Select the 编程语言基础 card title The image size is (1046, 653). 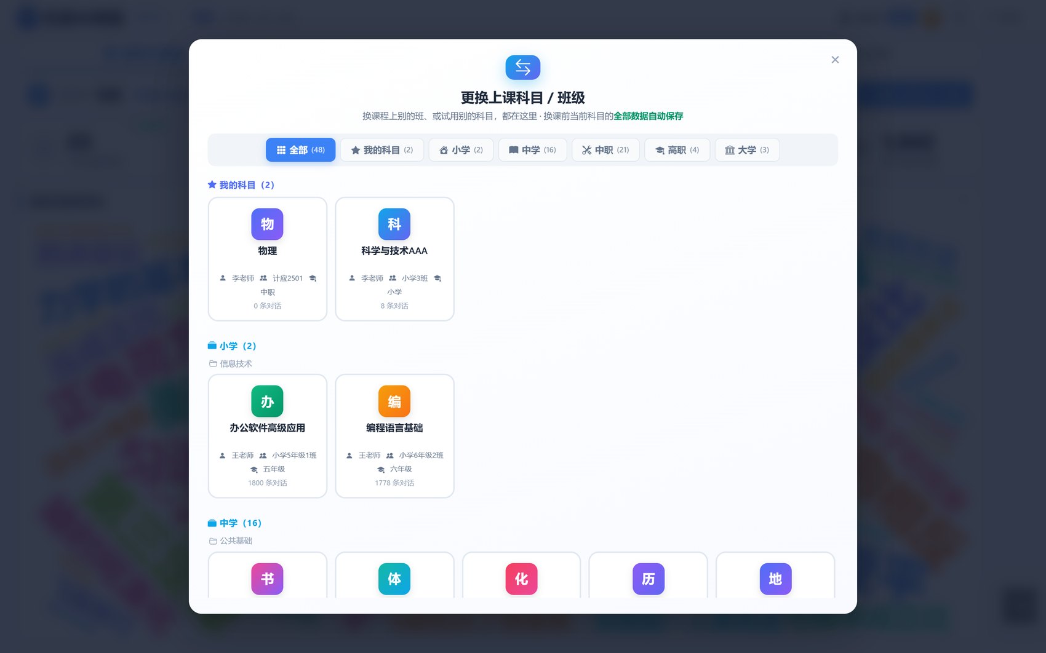pos(394,428)
